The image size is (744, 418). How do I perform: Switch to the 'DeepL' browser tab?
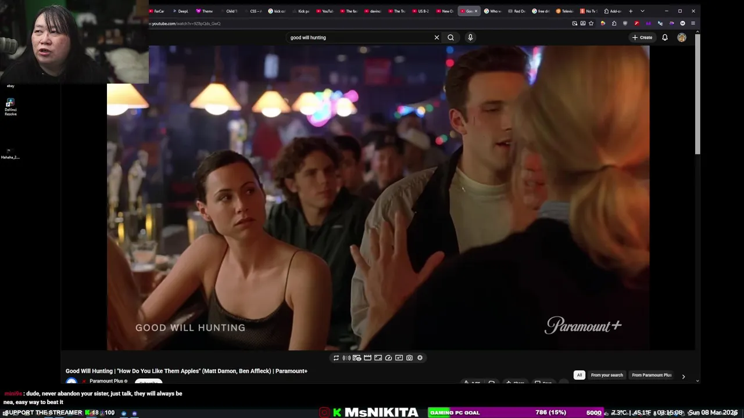pyautogui.click(x=181, y=11)
